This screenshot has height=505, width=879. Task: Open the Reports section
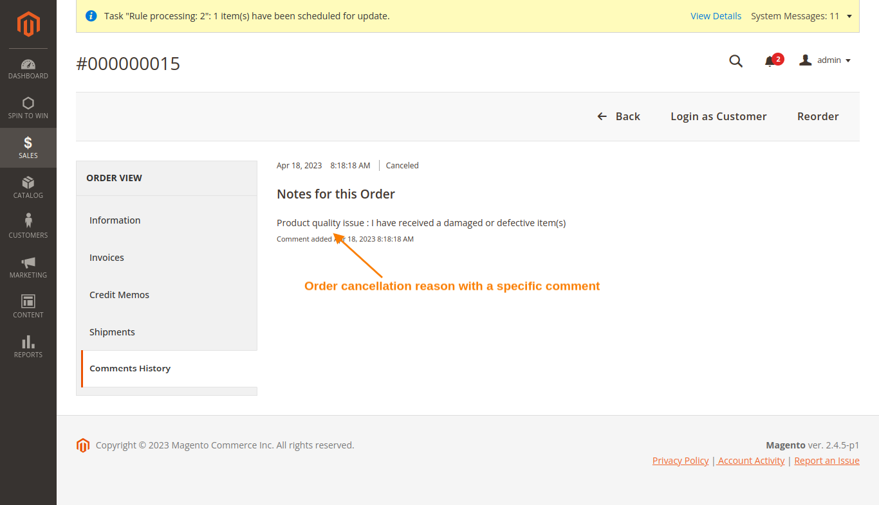[x=28, y=347]
